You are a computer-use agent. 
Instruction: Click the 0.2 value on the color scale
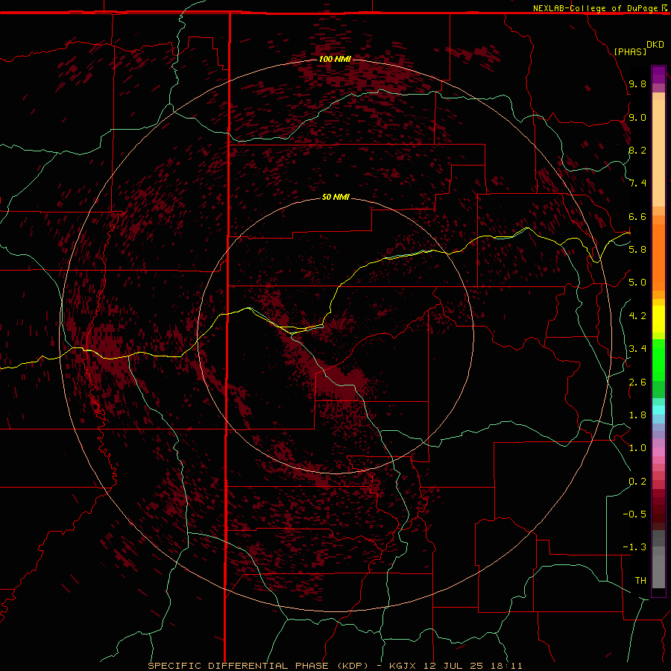(637, 482)
